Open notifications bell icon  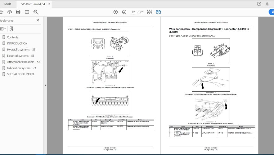pyautogui.click(x=267, y=4)
